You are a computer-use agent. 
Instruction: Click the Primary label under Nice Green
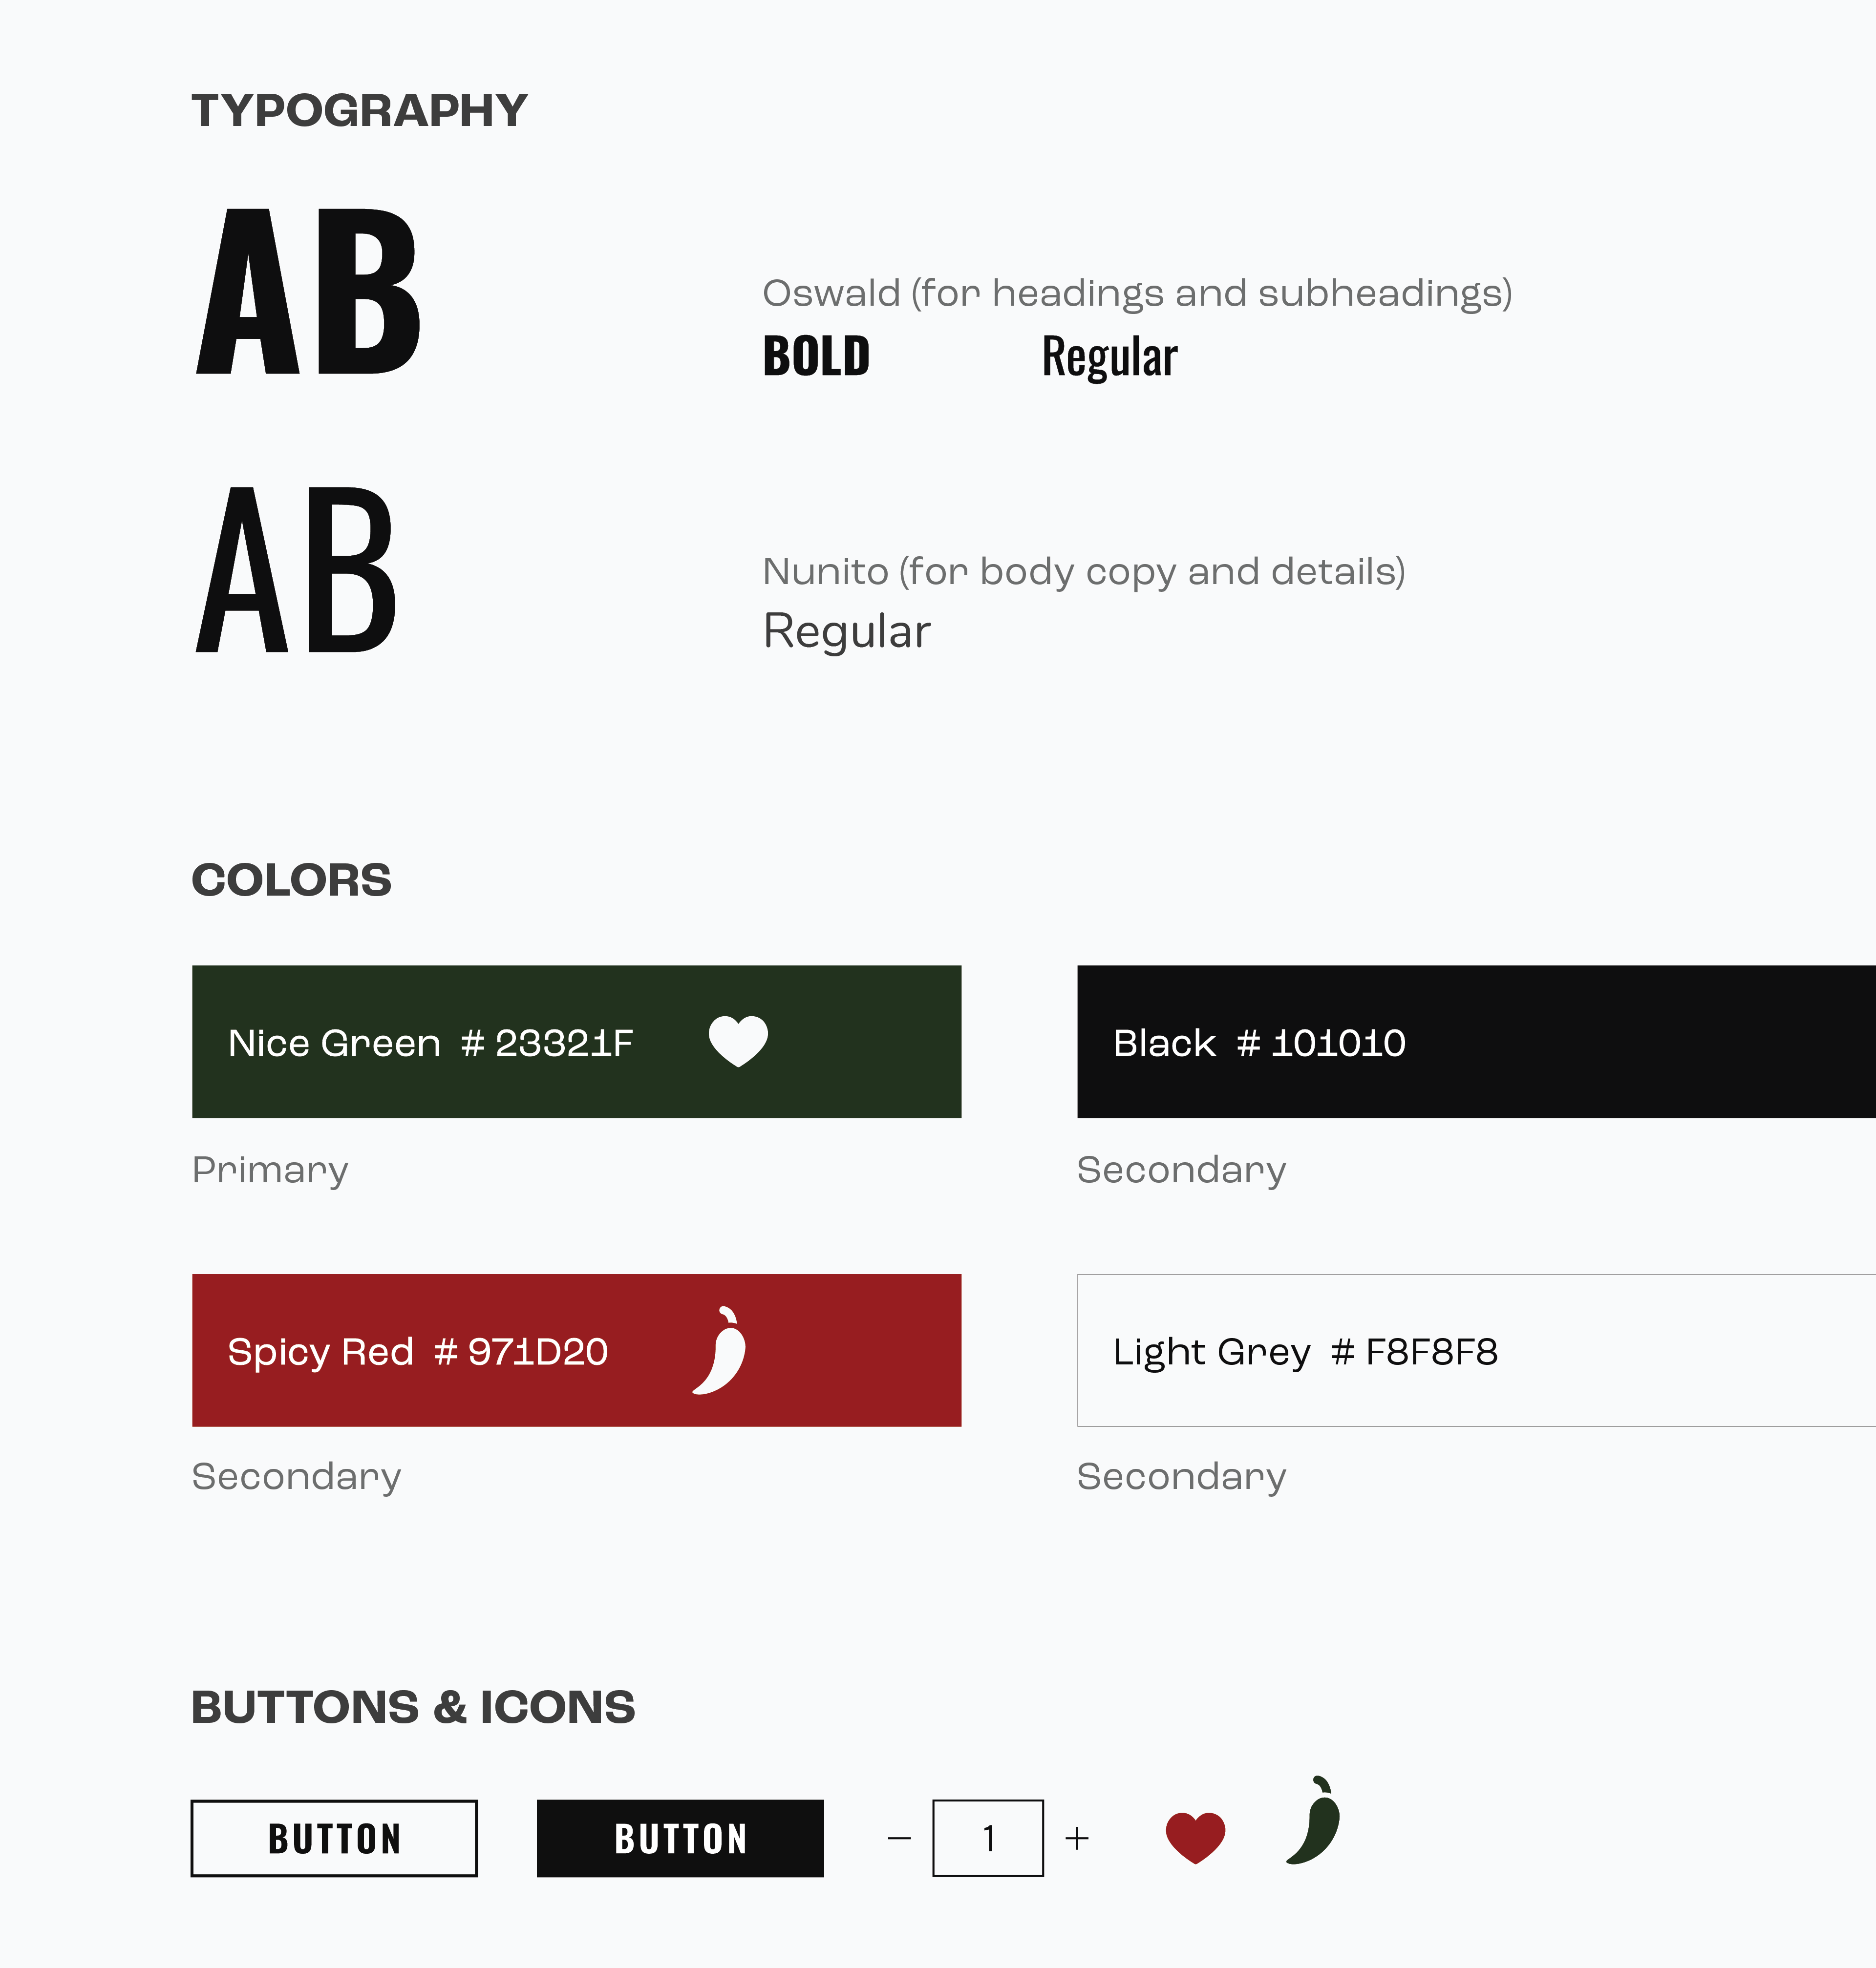(x=270, y=1171)
